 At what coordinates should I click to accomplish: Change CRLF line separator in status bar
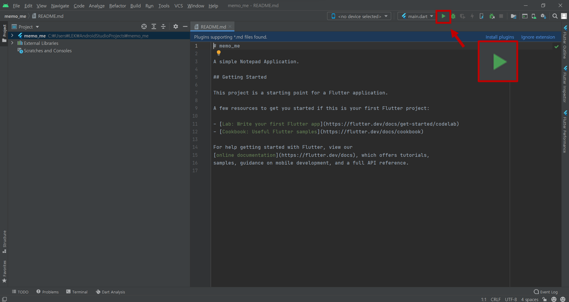coord(496,299)
